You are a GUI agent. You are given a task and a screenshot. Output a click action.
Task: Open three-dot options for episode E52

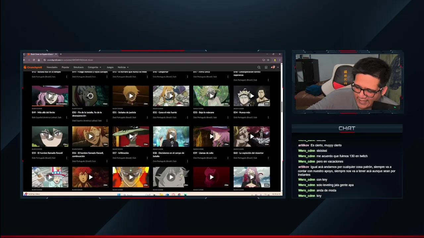187,117
